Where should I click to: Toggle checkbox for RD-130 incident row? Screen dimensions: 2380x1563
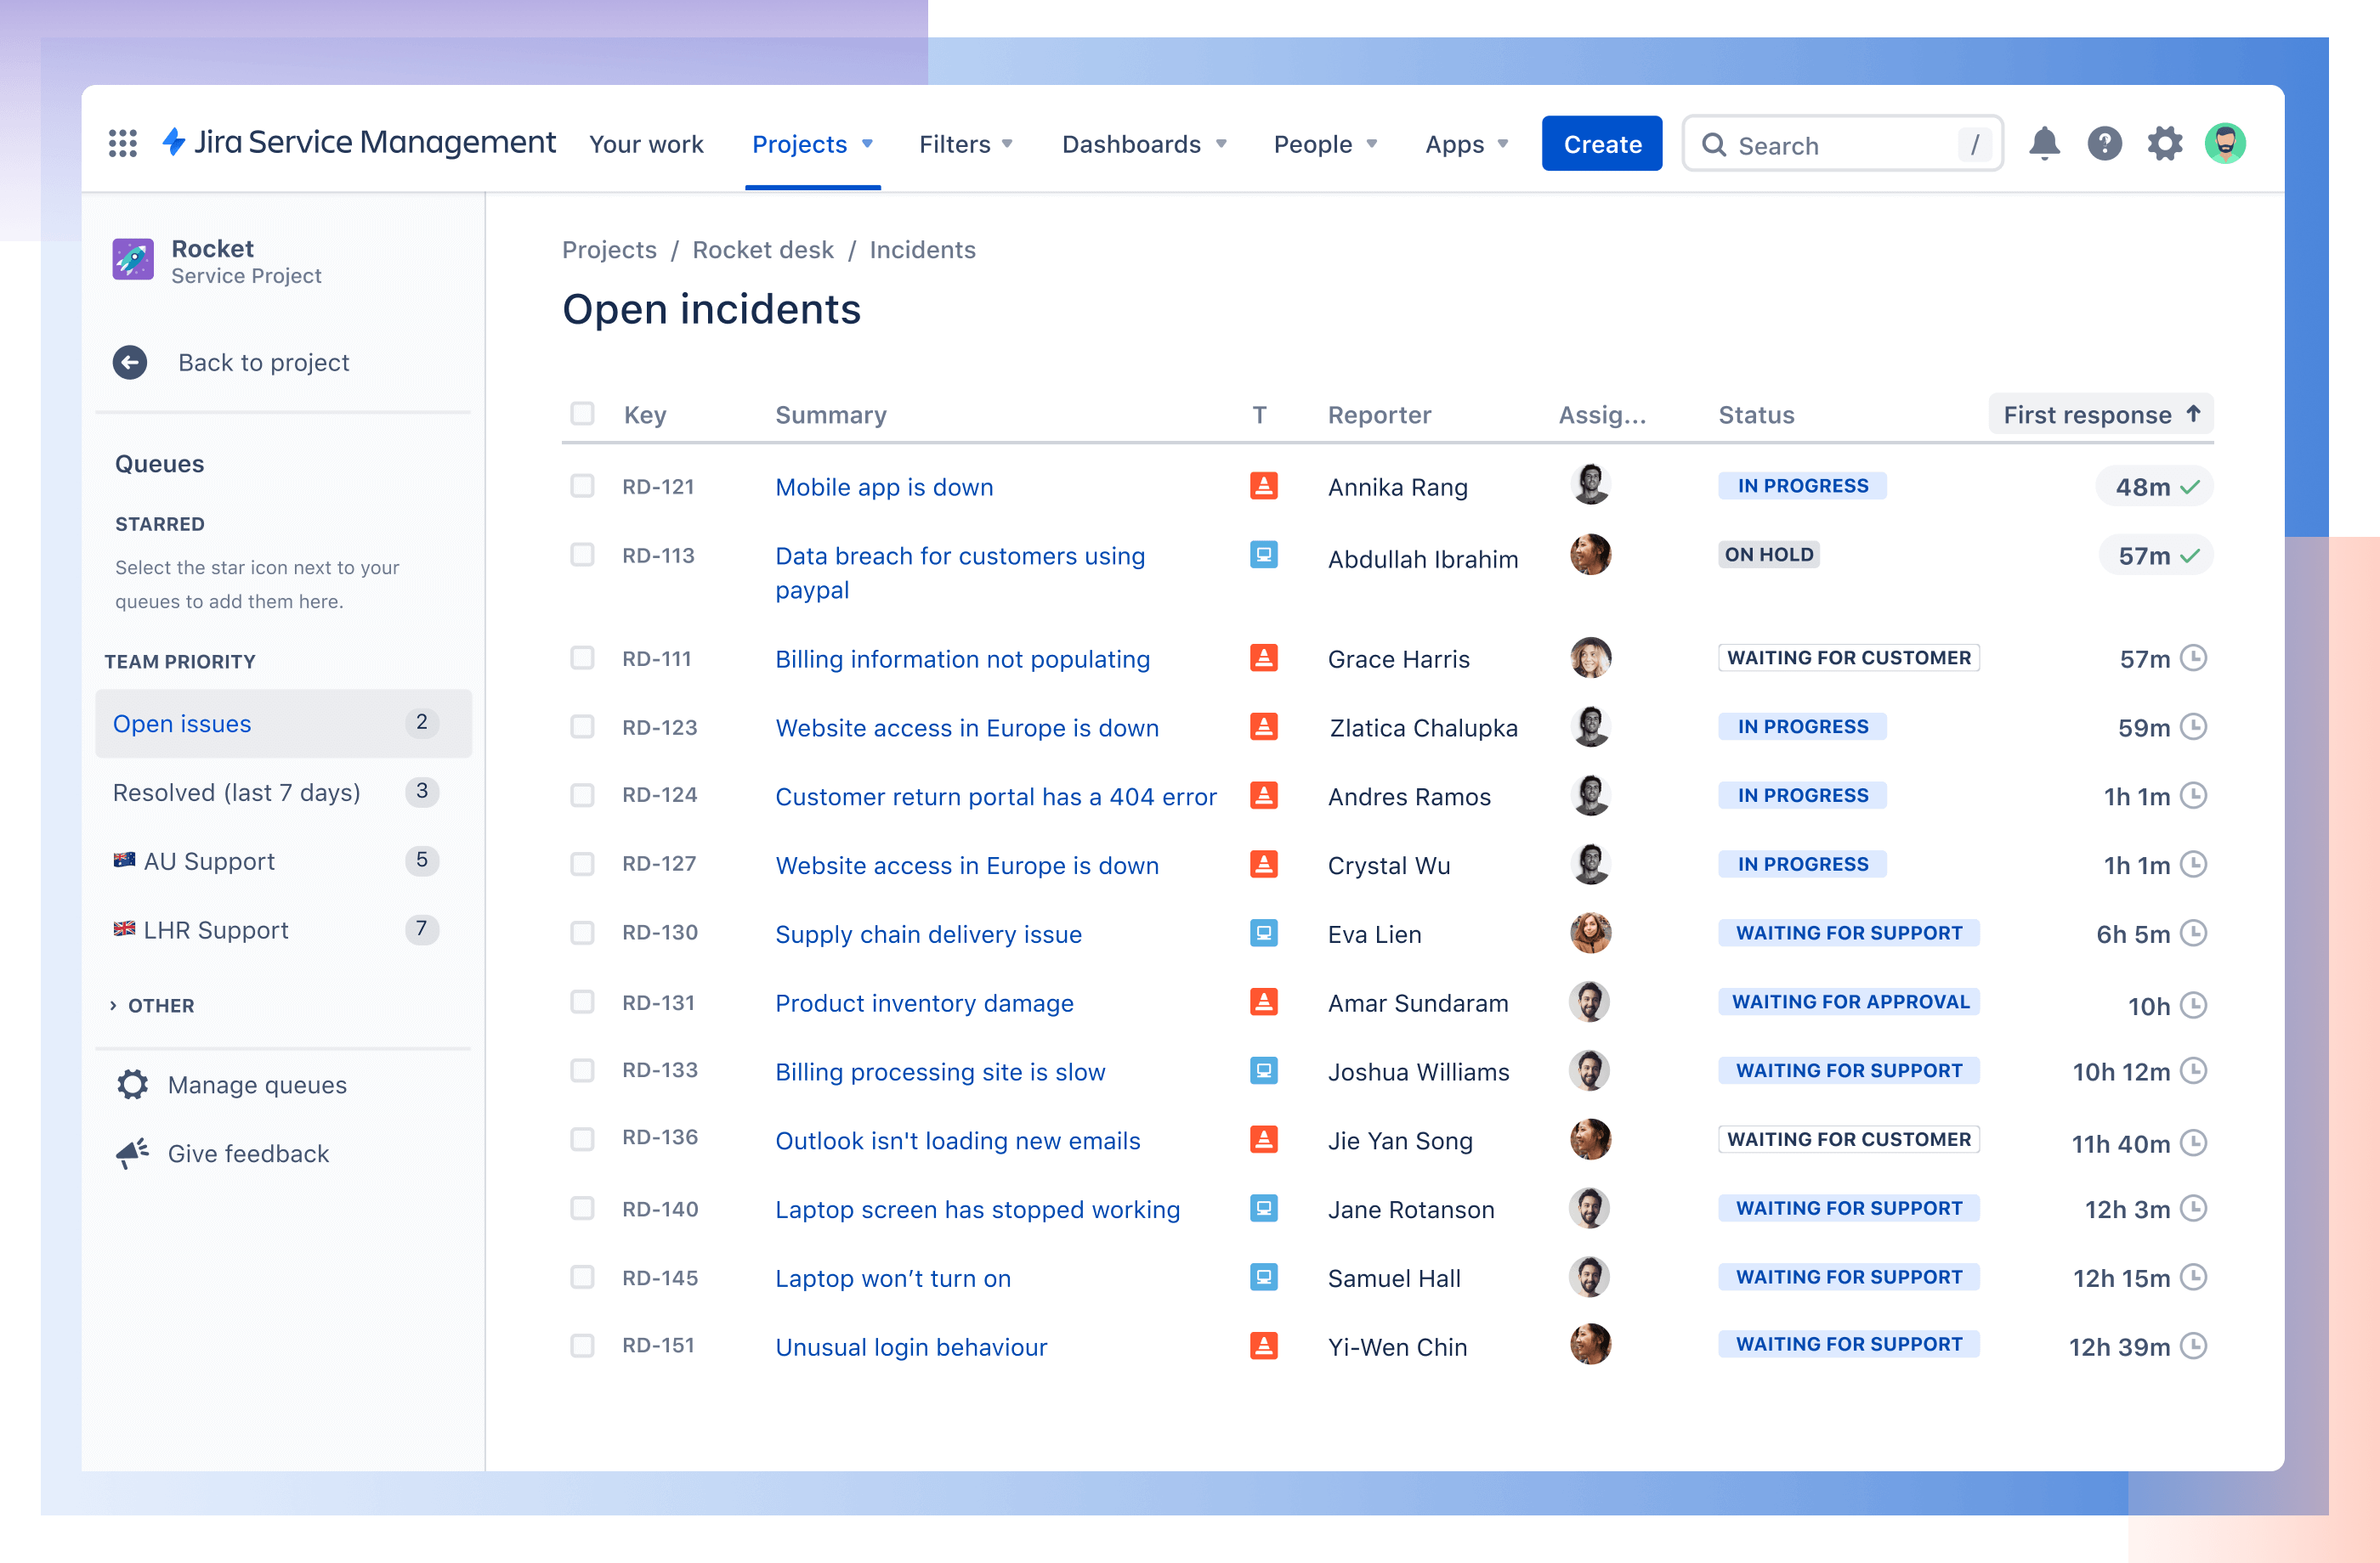pos(583,934)
